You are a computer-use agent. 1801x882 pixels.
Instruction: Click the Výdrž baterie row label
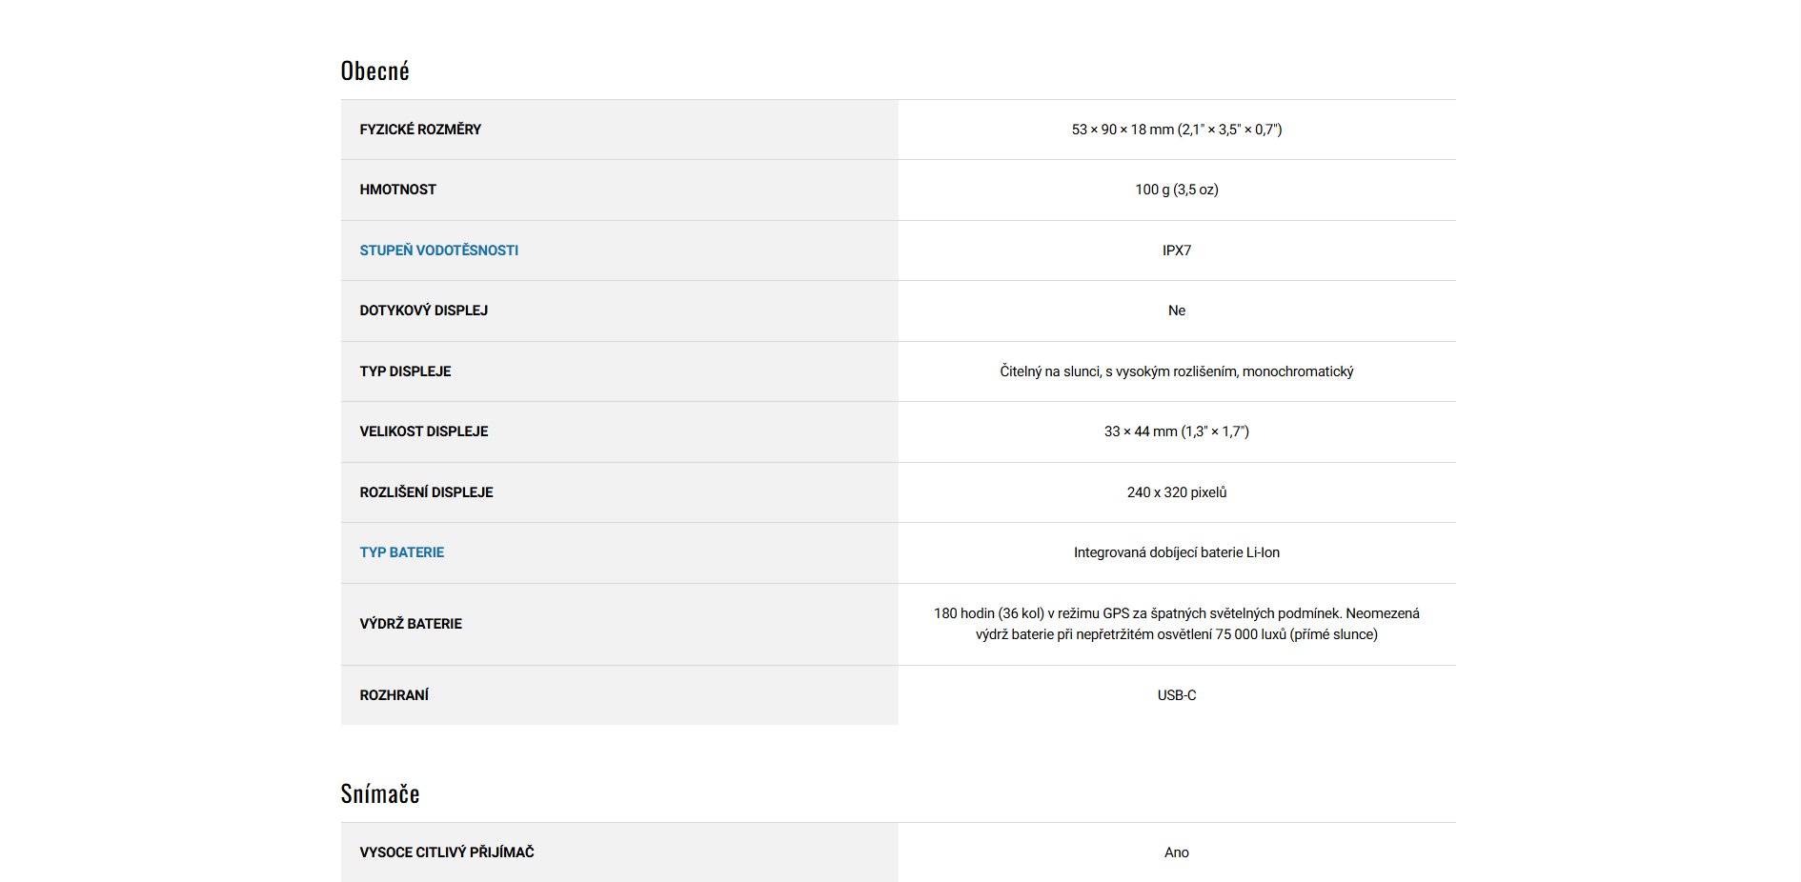click(x=411, y=624)
